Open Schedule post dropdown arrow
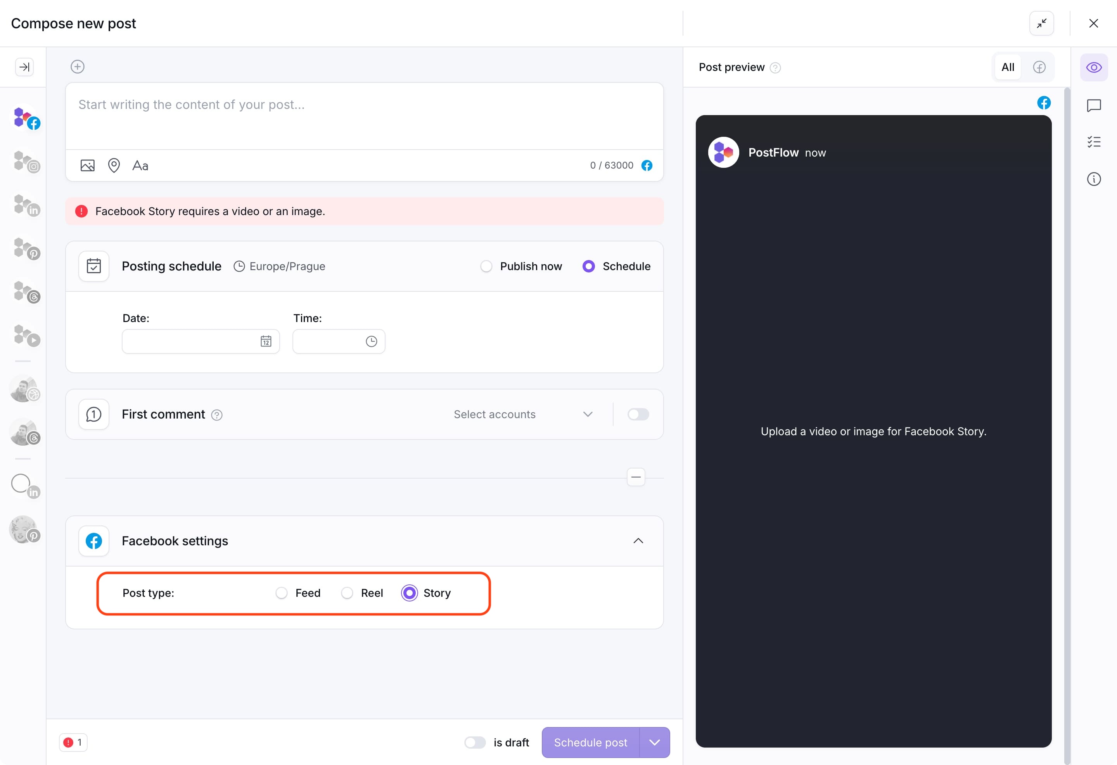Screen dimensions: 1117x765 click(x=654, y=743)
